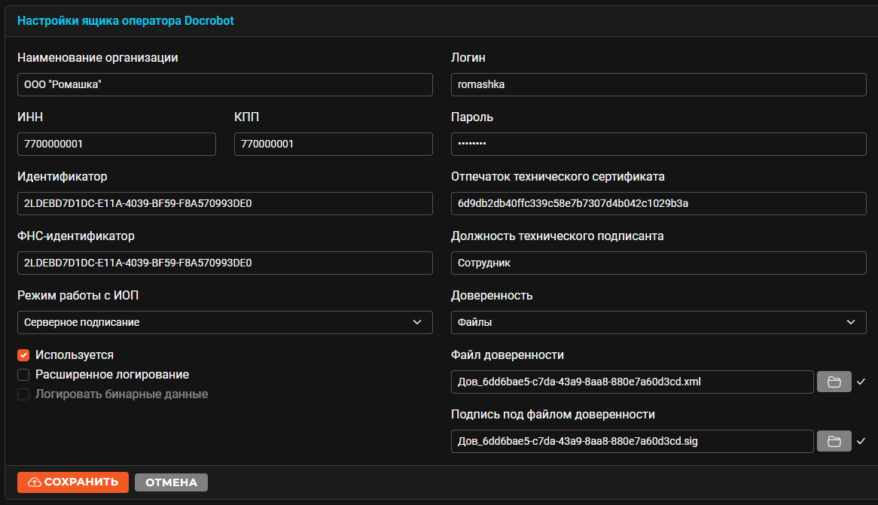The image size is (878, 505).
Task: Save settings with Сохранить button
Action: pos(73,482)
